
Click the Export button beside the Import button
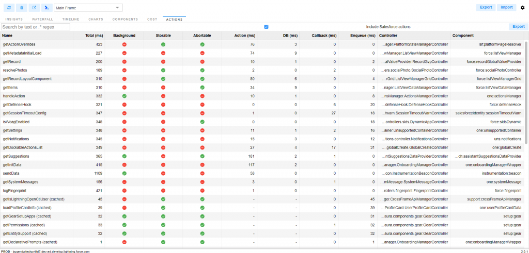pos(486,7)
